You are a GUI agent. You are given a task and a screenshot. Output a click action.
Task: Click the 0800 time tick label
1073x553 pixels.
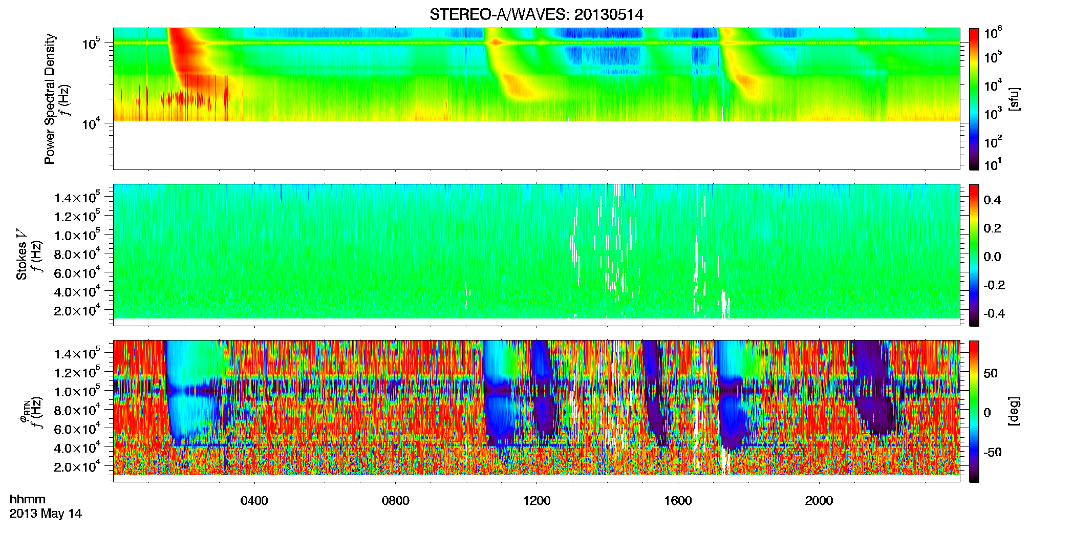click(396, 501)
